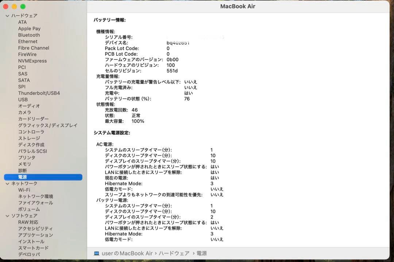Click the システム電源設定 heading

[x=112, y=133]
